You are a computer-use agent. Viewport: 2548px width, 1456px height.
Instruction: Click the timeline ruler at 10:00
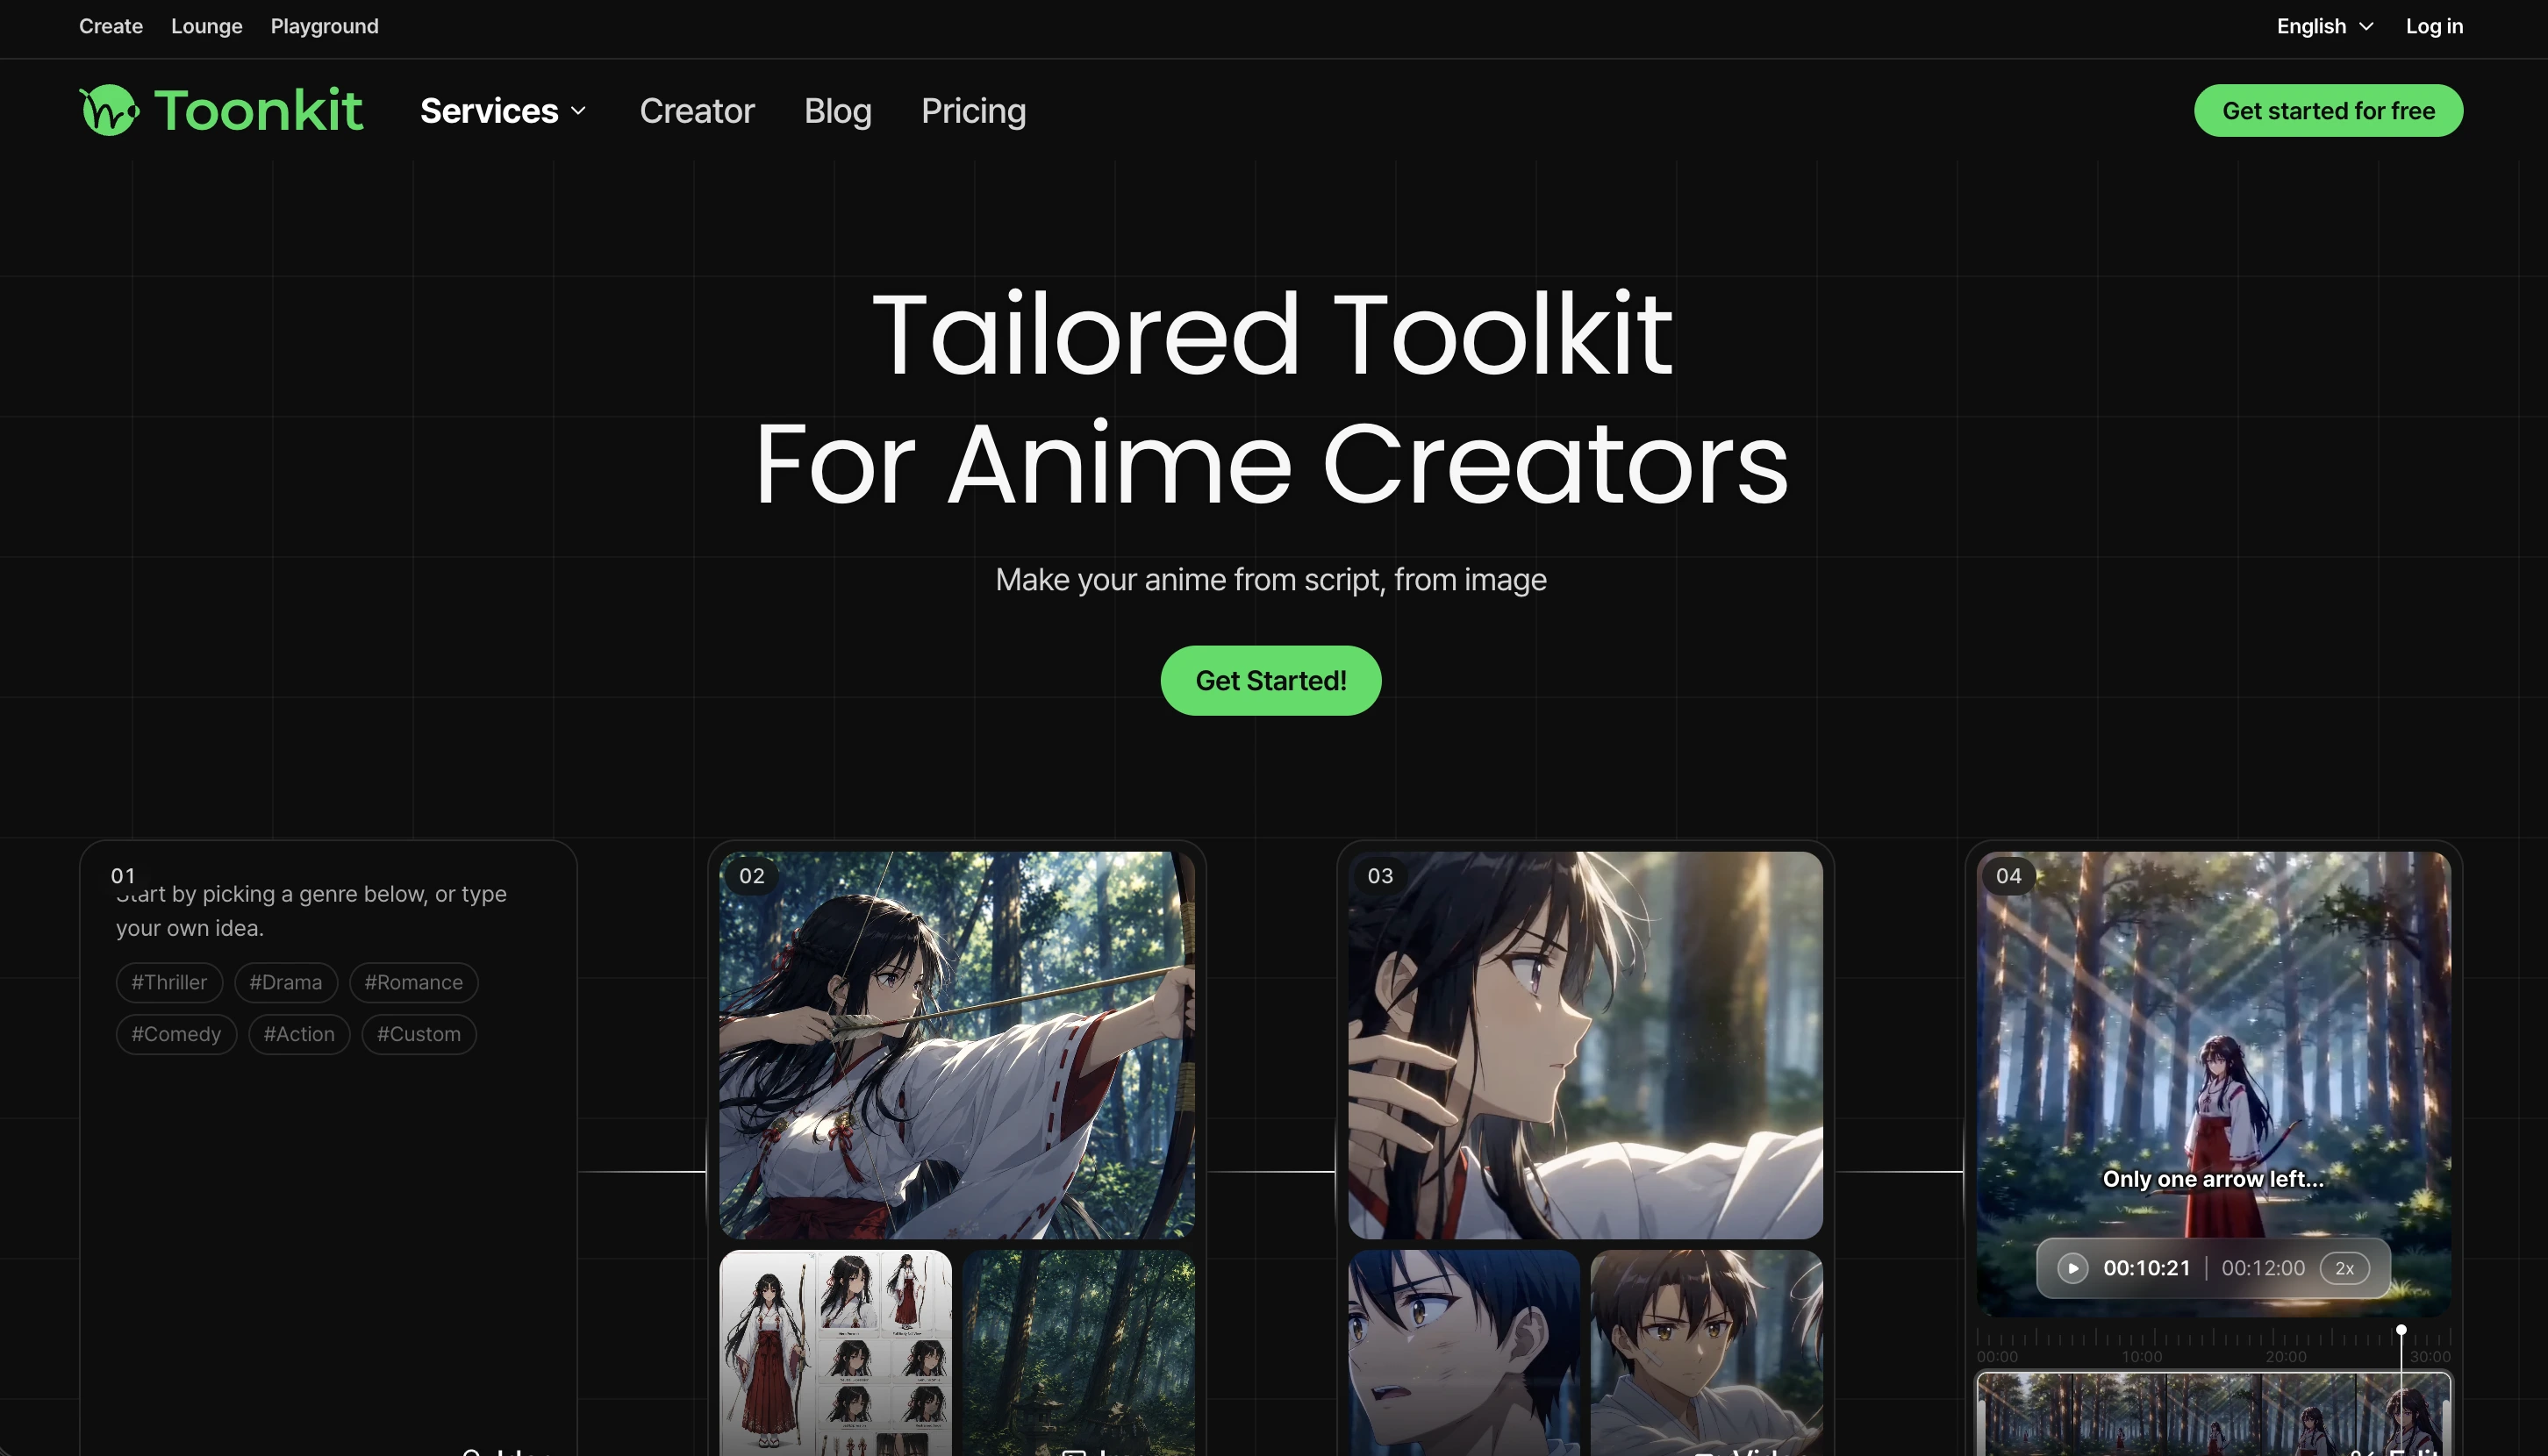pos(2141,1357)
